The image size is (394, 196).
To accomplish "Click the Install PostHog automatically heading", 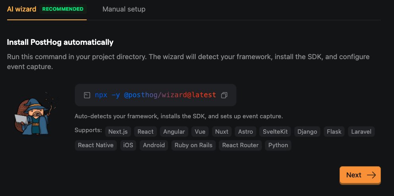I will (x=60, y=42).
